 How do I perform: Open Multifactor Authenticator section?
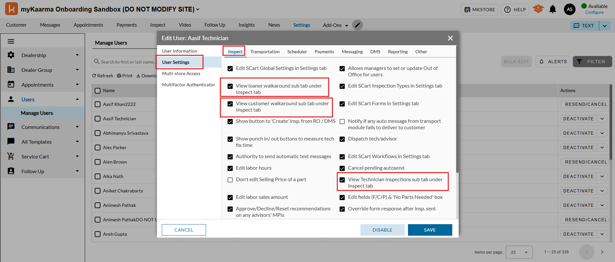188,85
